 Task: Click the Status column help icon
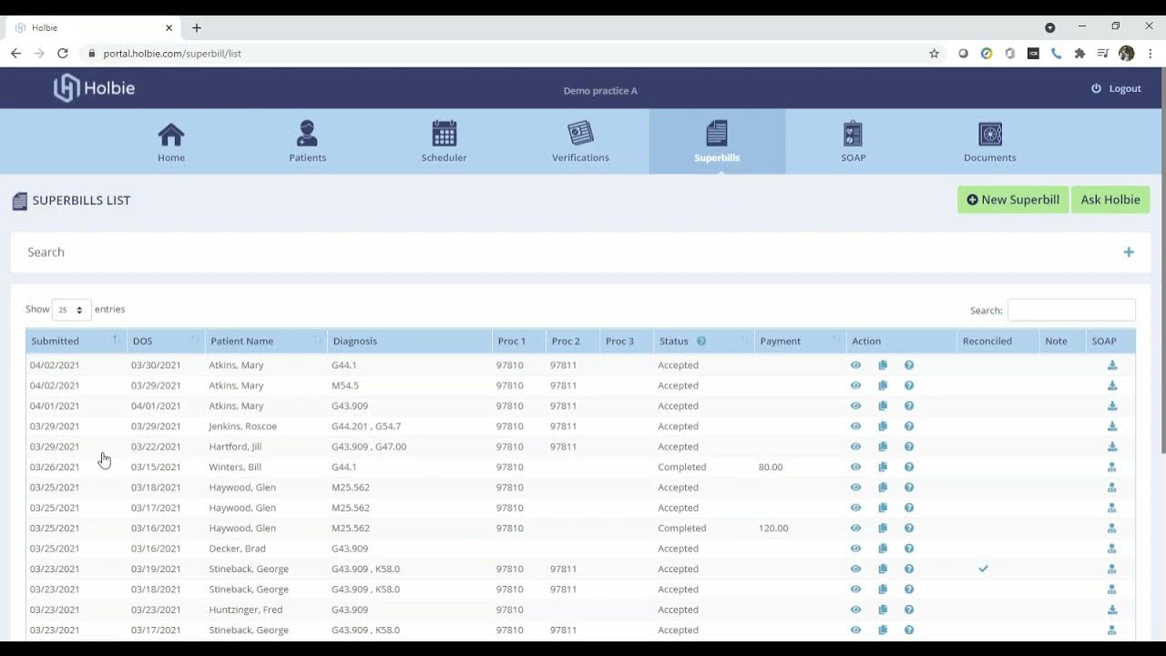click(701, 341)
